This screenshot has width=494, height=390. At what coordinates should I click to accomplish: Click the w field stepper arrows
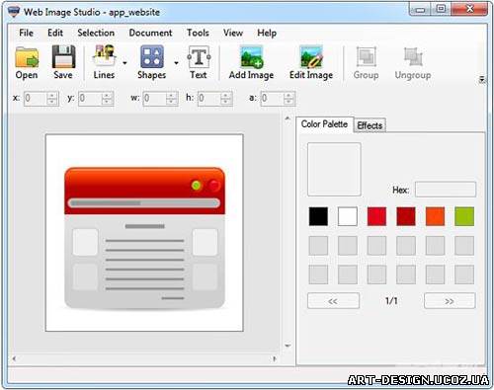point(171,98)
